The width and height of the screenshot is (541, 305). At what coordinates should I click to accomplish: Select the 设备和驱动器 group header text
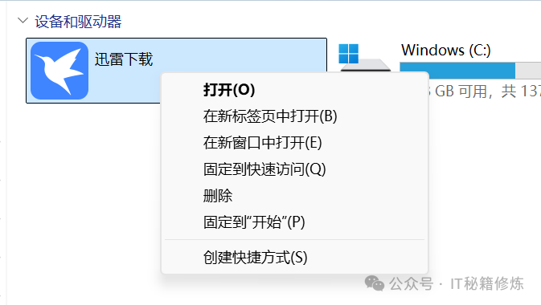[x=78, y=22]
